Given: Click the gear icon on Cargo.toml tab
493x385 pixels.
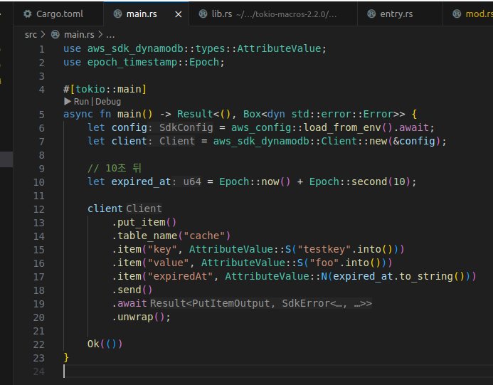Looking at the screenshot, I should (x=28, y=14).
